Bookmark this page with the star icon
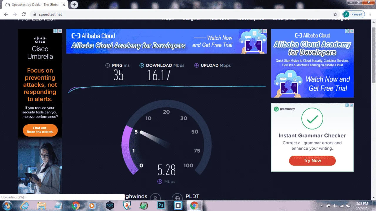 (335, 14)
